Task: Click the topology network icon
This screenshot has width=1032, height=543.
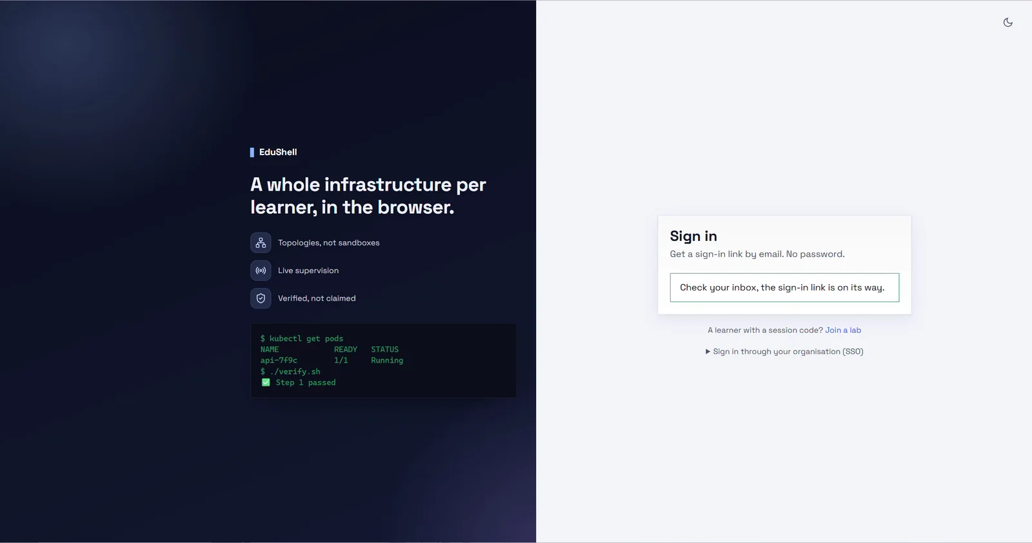Action: point(261,243)
